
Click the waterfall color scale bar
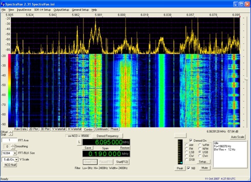(x=9, y=91)
